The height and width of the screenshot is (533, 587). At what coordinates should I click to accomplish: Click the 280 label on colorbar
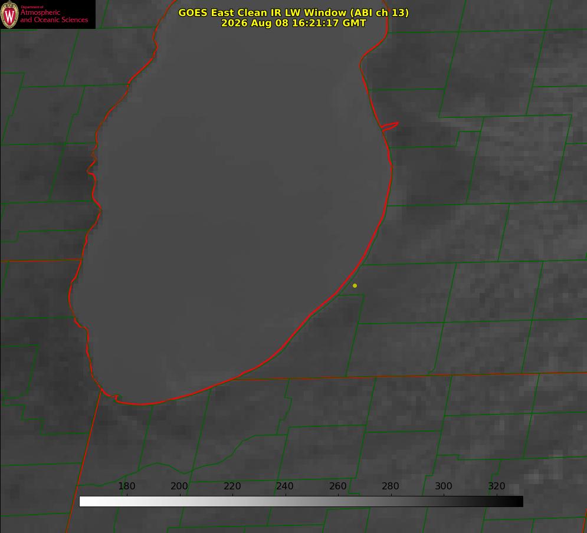click(x=390, y=486)
